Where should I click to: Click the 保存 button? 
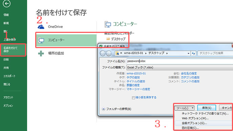point(207,108)
